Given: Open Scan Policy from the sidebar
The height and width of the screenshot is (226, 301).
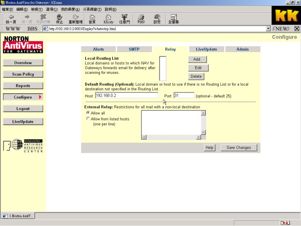Looking at the screenshot, I should (23, 74).
